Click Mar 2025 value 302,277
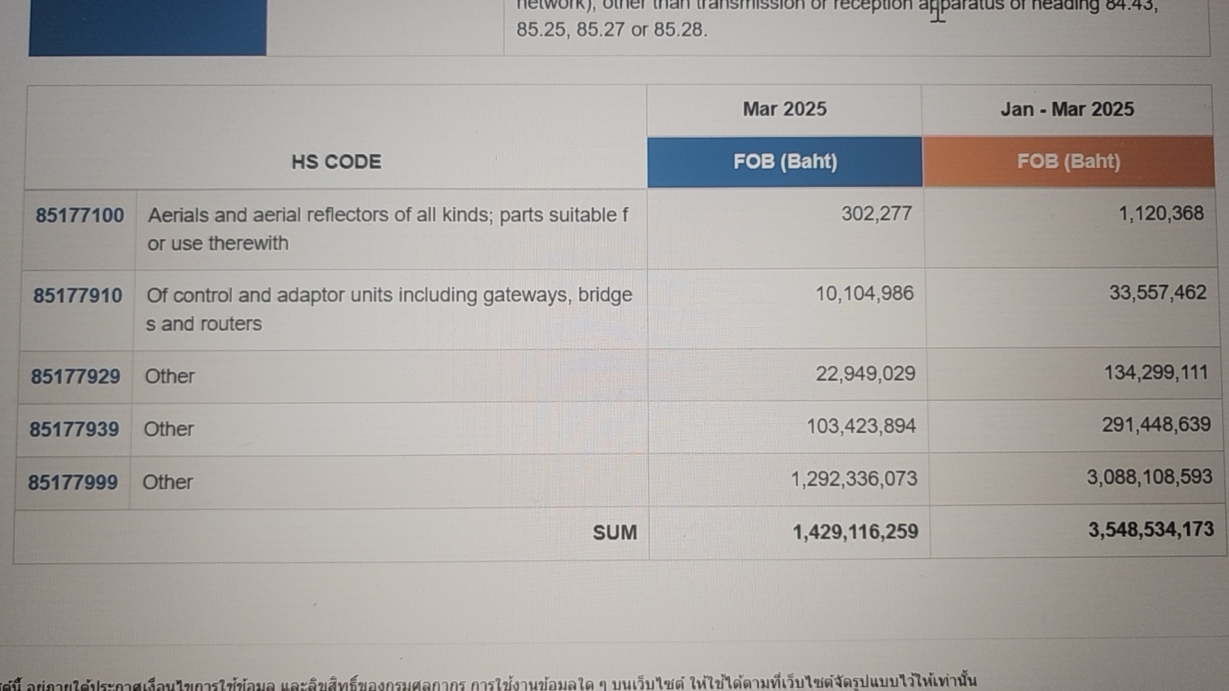Image resolution: width=1229 pixels, height=691 pixels. (x=876, y=213)
